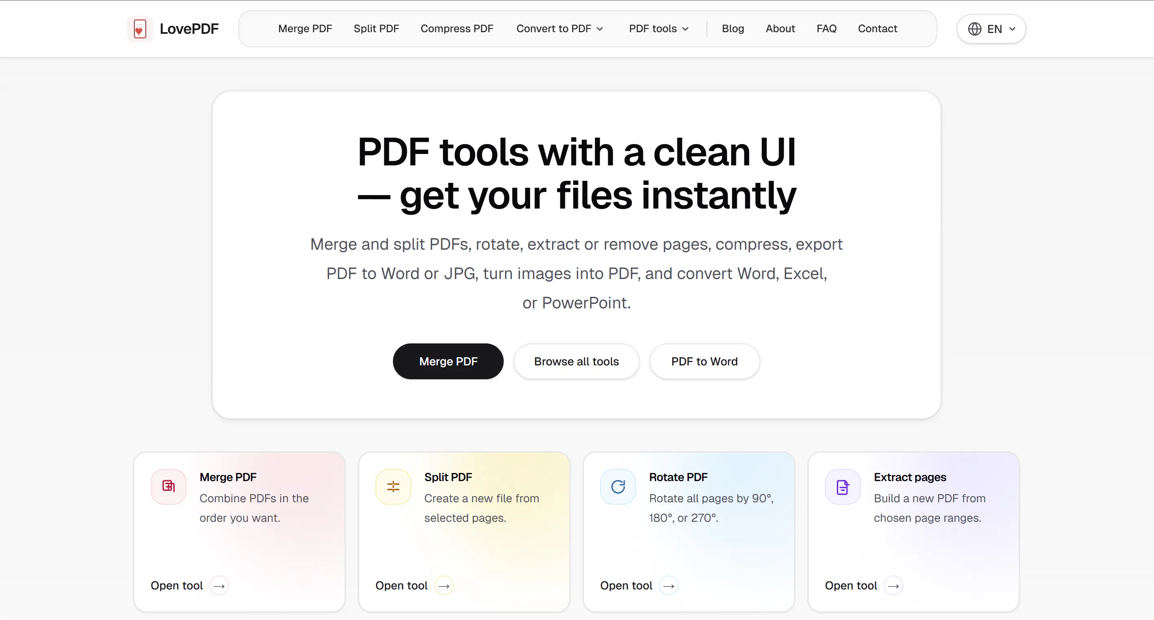Click 'Build a new PDF from chosen page ranges.'
The height and width of the screenshot is (620, 1154).
930,508
